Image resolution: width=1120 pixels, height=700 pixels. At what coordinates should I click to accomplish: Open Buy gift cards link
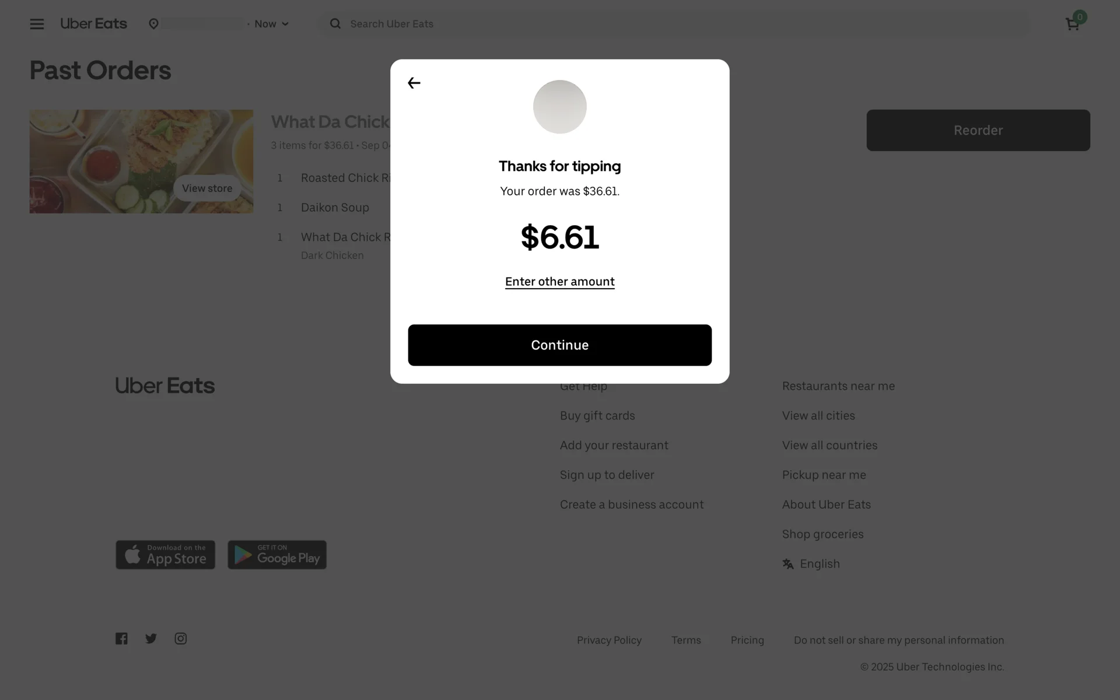597,416
